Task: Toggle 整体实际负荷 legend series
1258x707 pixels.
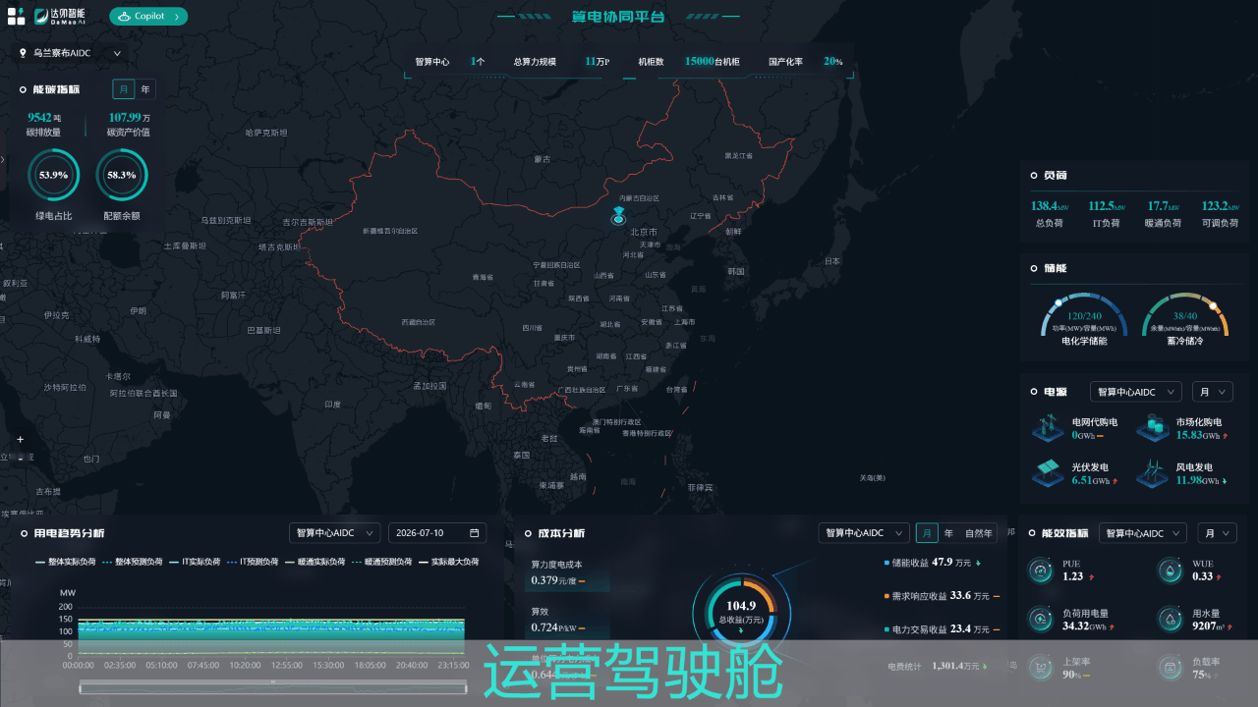Action: (x=66, y=562)
